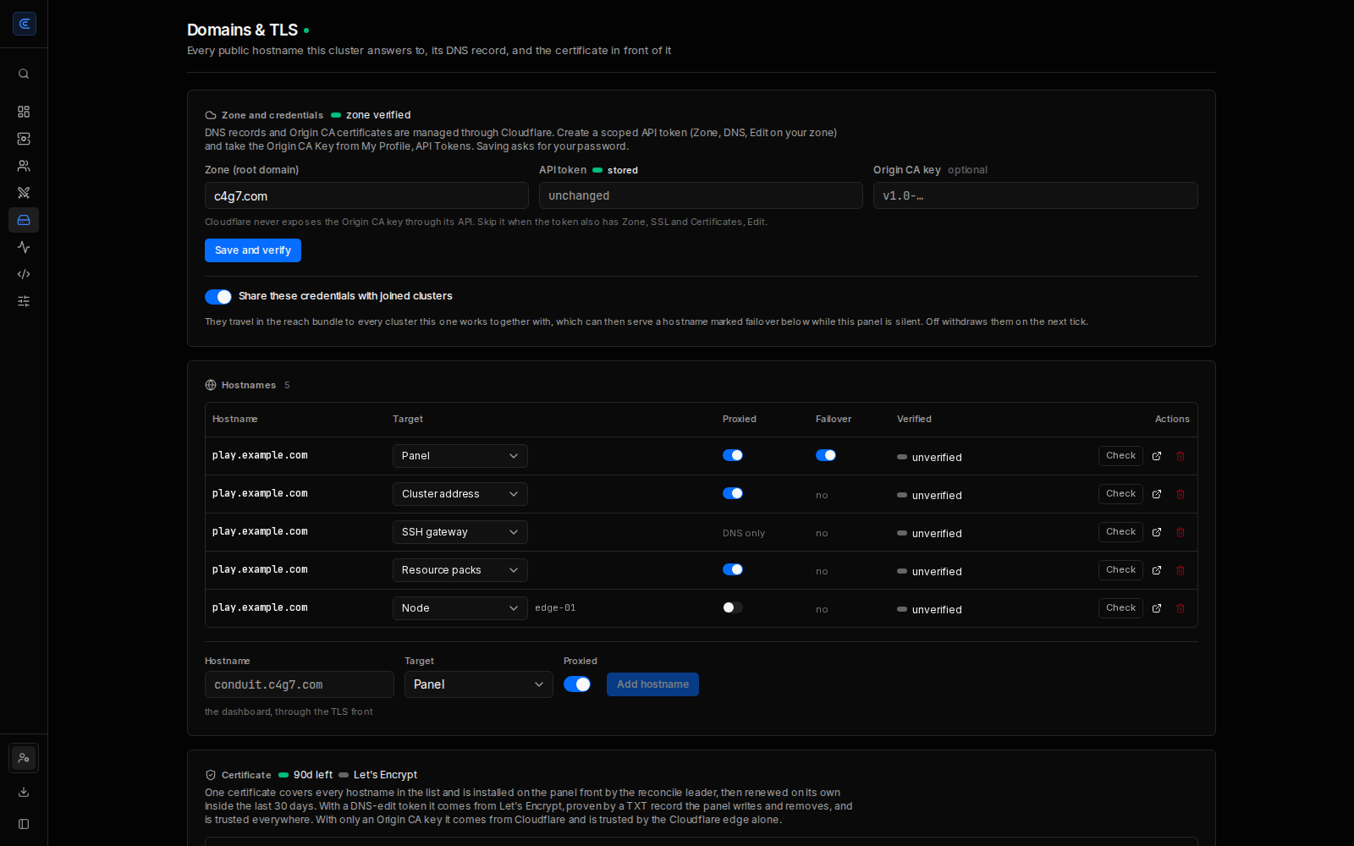Toggle Failover for the Panel row
The height and width of the screenshot is (846, 1354).
click(x=826, y=455)
